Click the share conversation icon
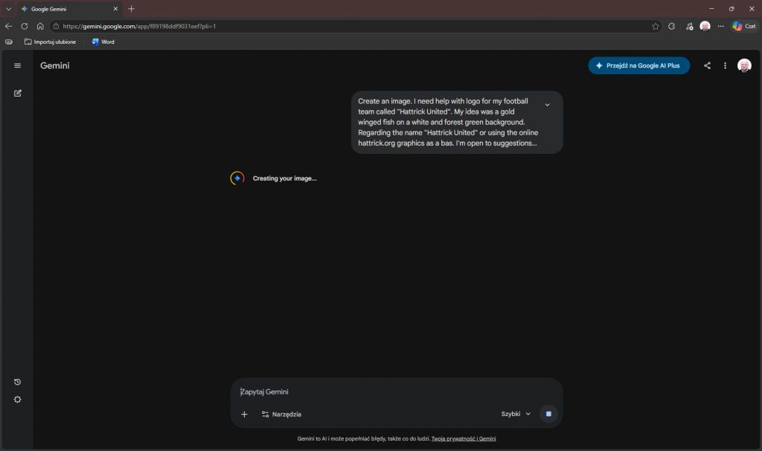This screenshot has height=451, width=762. pyautogui.click(x=707, y=65)
